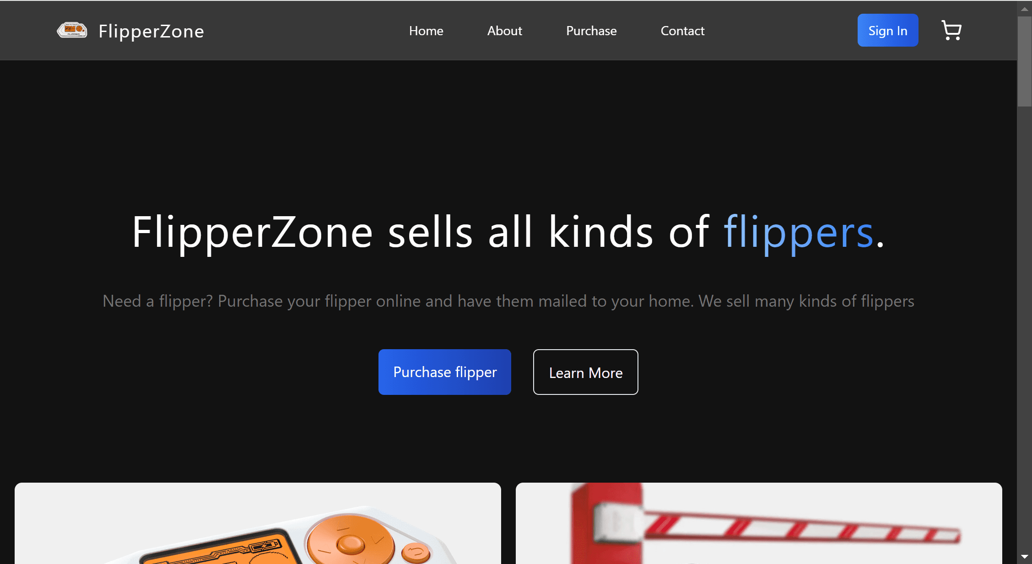Screen dimensions: 1032x564
Task: Click the Purchase flipper button
Action: pyautogui.click(x=444, y=372)
